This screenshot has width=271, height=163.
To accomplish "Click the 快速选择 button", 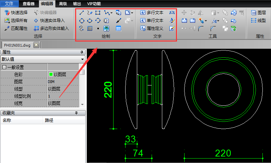I will pos(16,13).
